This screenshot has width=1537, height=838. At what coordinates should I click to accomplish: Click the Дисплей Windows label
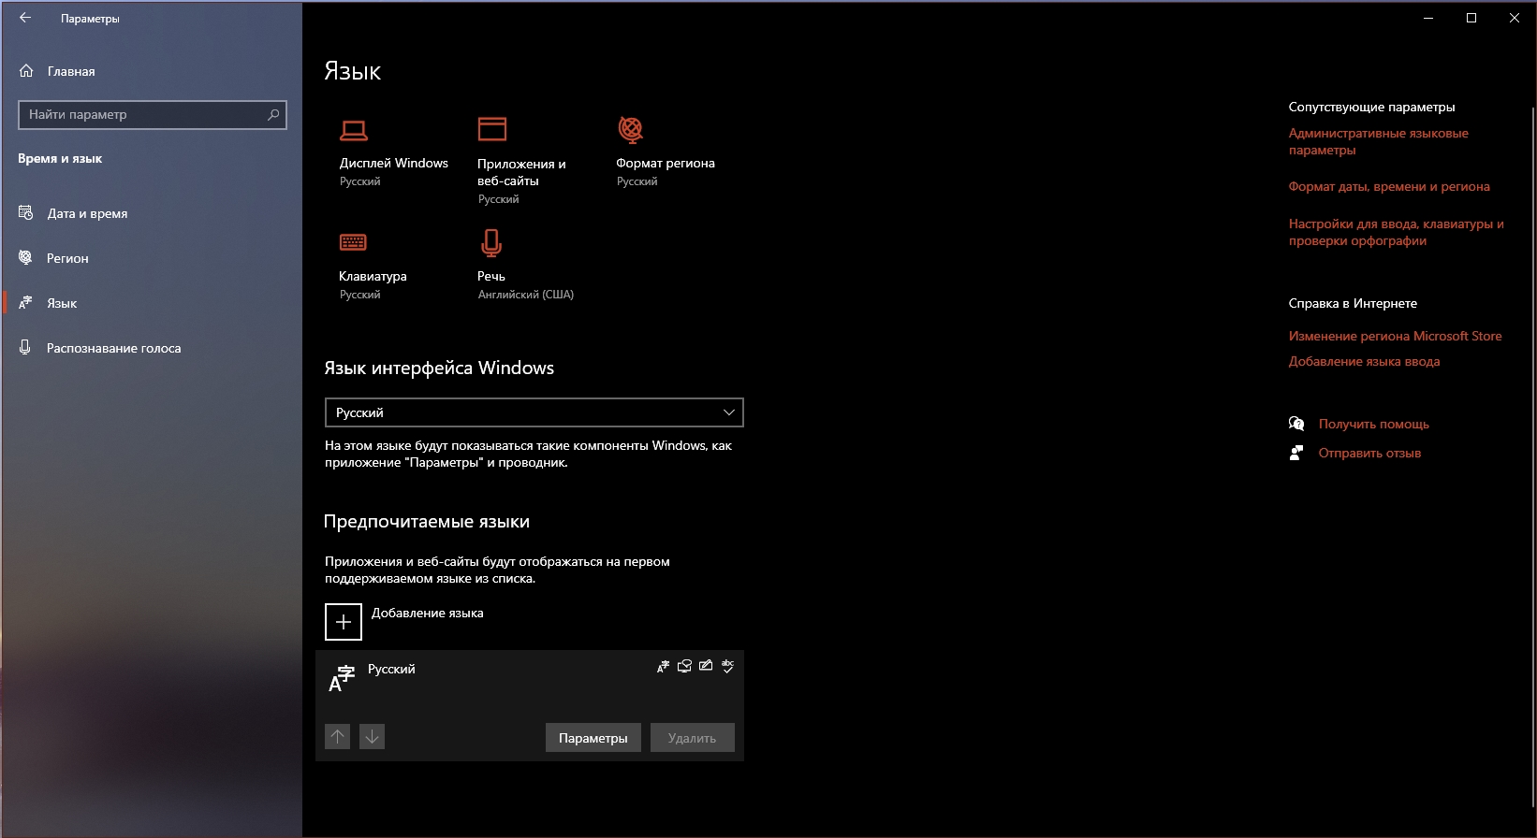394,163
